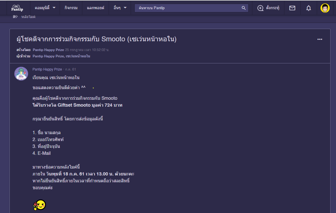Click the deadline text วันพุธที่ 18 ก.ค. 61

(x=65, y=174)
